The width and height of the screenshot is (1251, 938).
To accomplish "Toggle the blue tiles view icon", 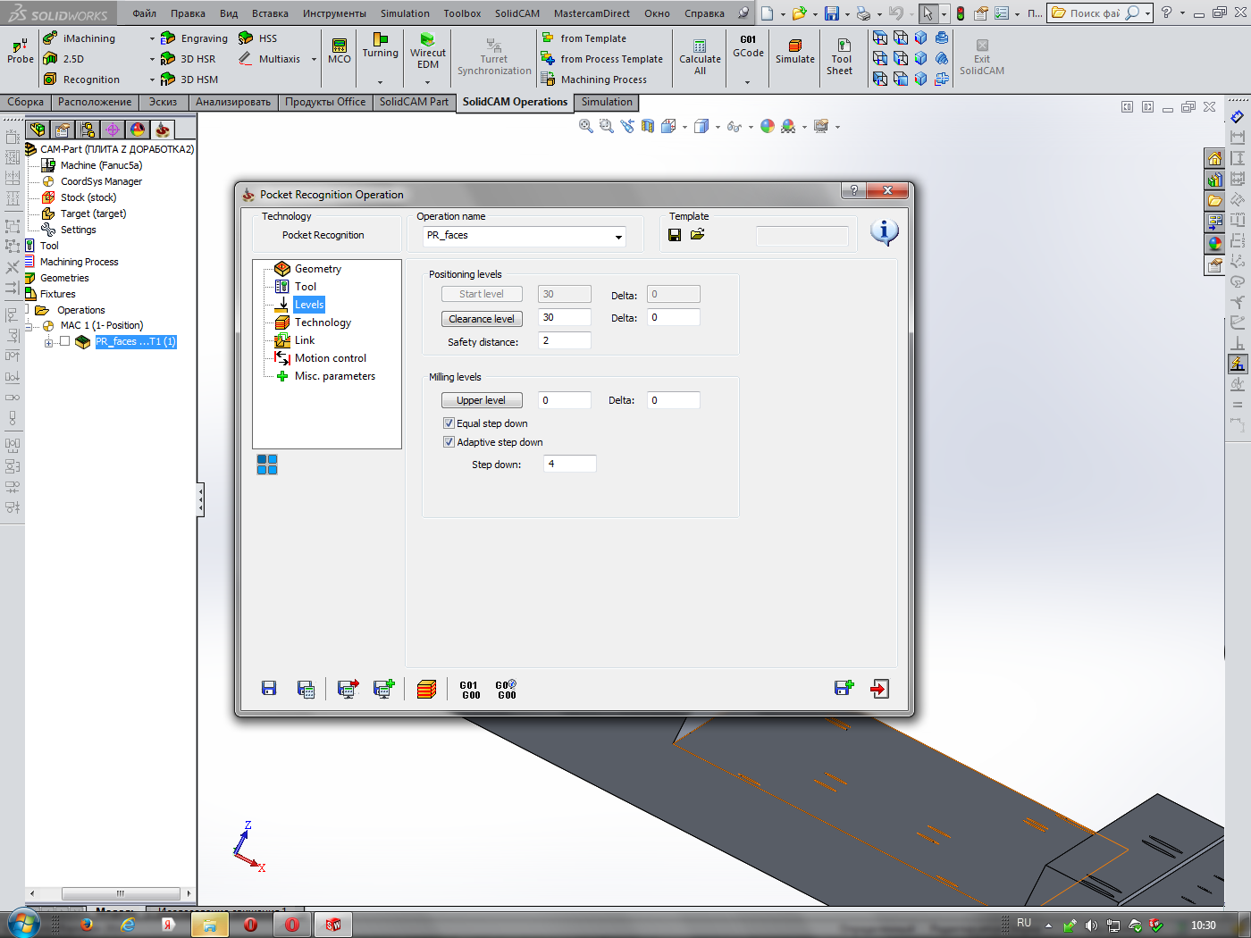I will pos(267,465).
